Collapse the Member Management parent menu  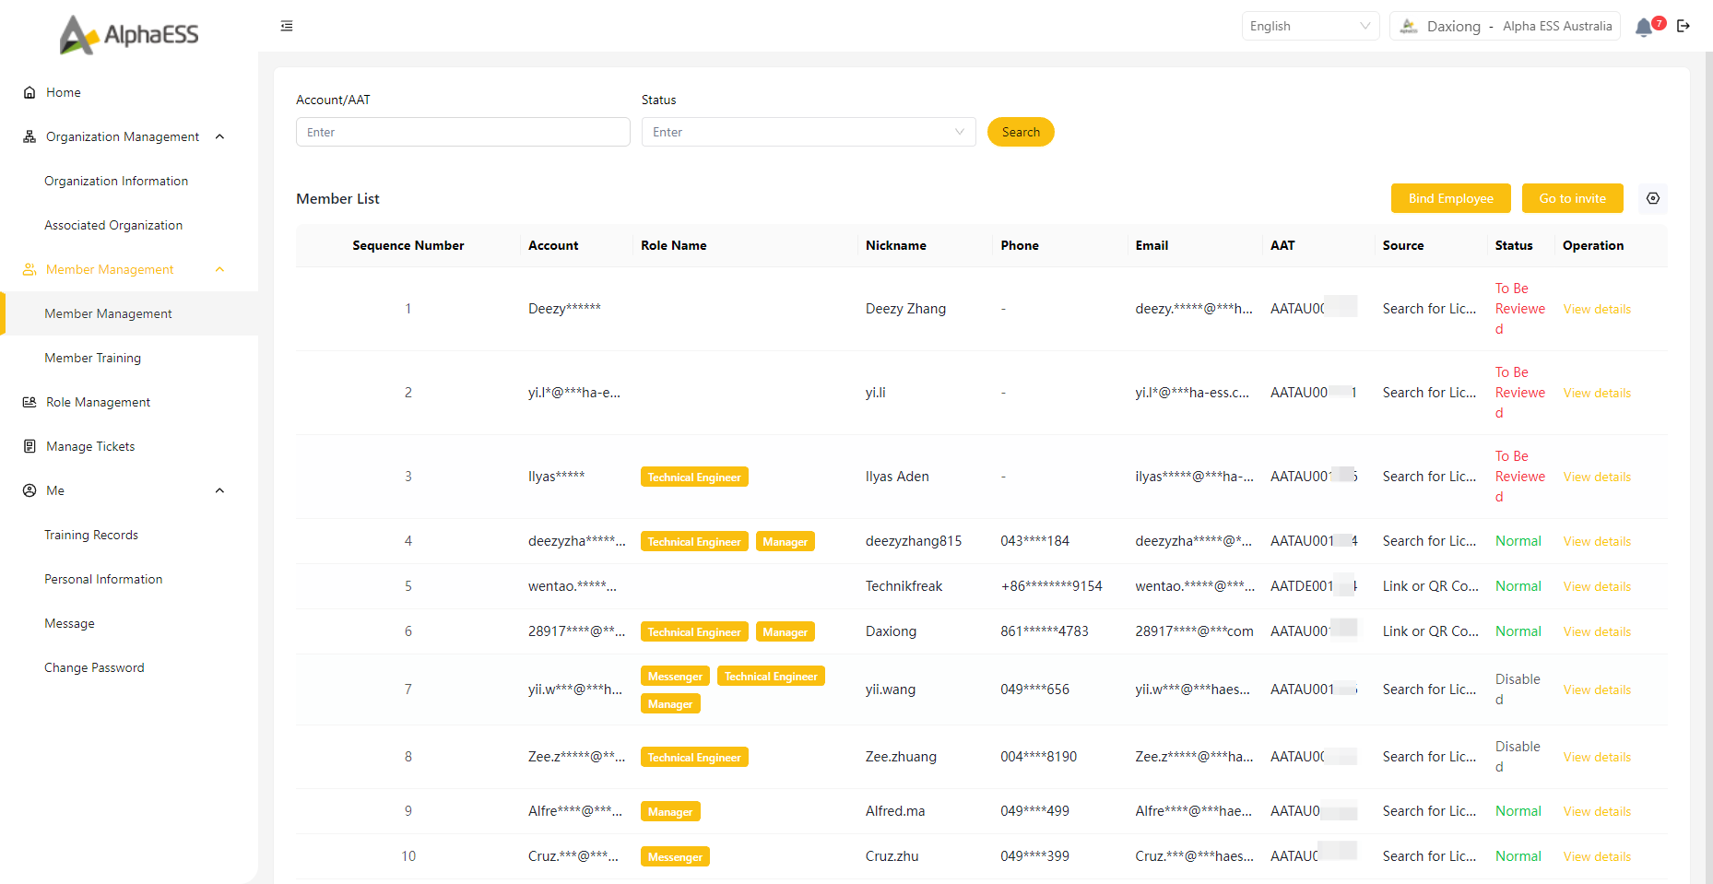pos(219,269)
